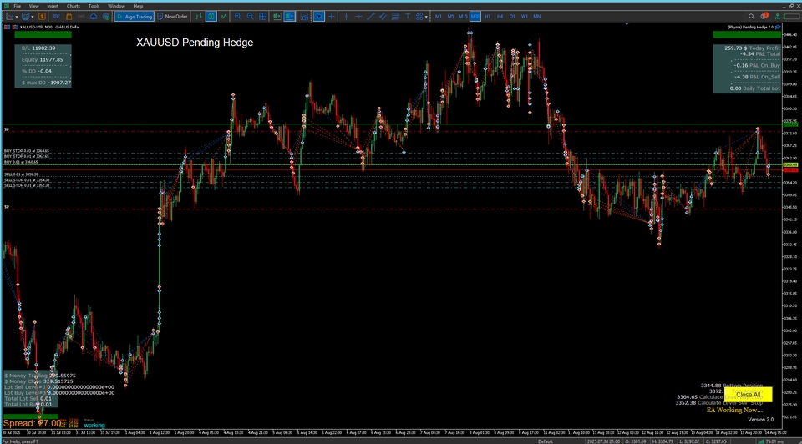Select the crosshair tool
Image resolution: width=802 pixels, height=444 pixels.
pyautogui.click(x=332, y=16)
